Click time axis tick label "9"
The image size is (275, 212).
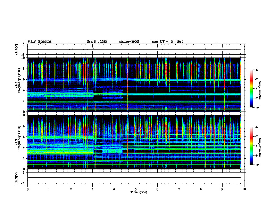click(x=222, y=189)
